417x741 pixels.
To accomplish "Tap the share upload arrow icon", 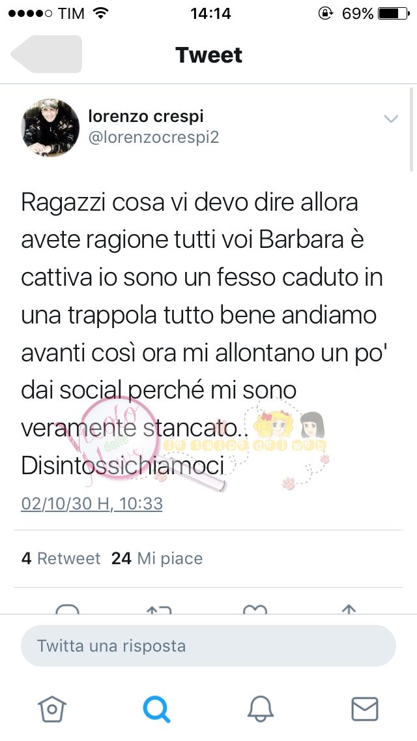I will pos(349,609).
